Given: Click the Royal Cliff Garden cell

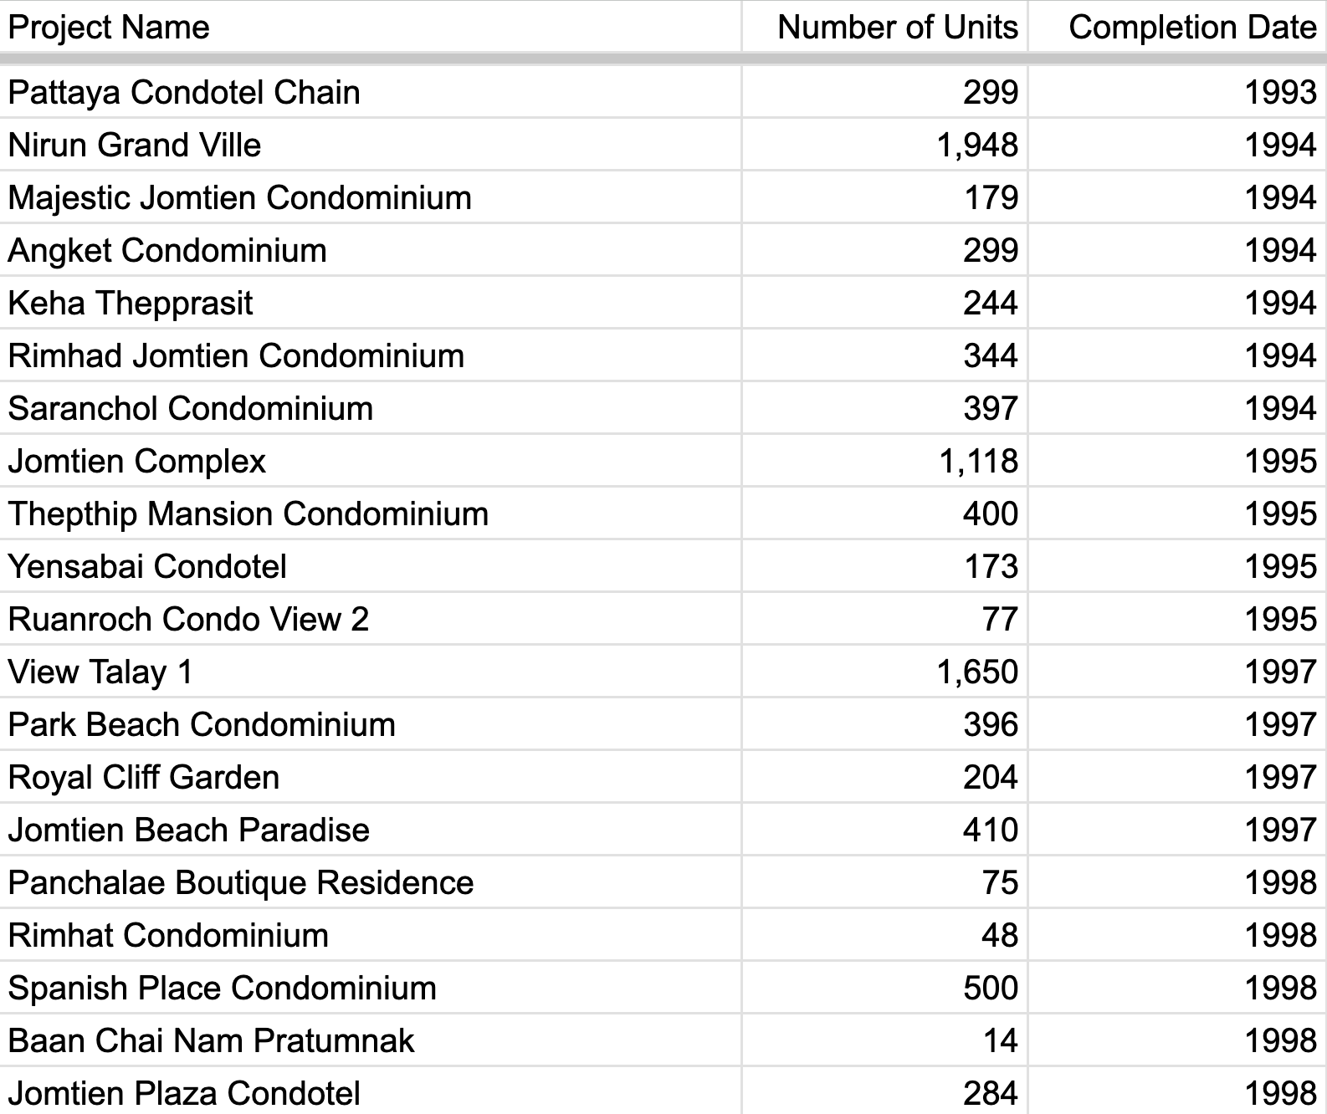Looking at the screenshot, I should [x=370, y=777].
